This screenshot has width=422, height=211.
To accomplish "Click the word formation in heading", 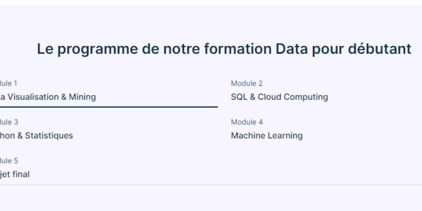I will [x=238, y=49].
